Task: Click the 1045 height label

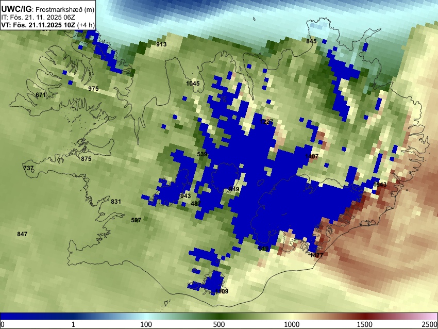Action: coord(193,84)
